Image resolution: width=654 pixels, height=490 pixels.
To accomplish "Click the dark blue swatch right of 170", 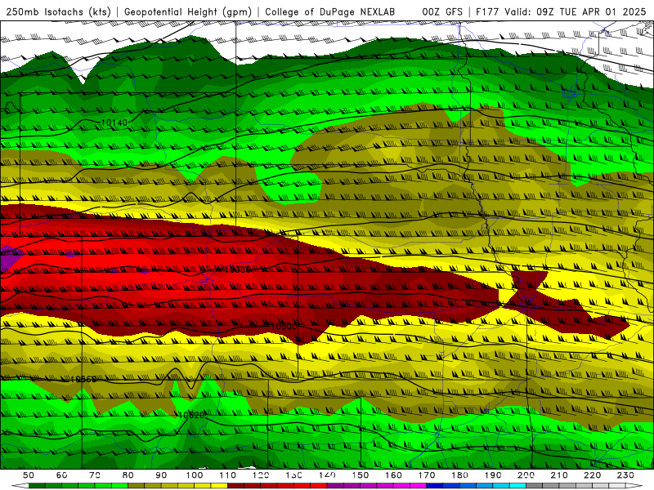I will (435, 486).
